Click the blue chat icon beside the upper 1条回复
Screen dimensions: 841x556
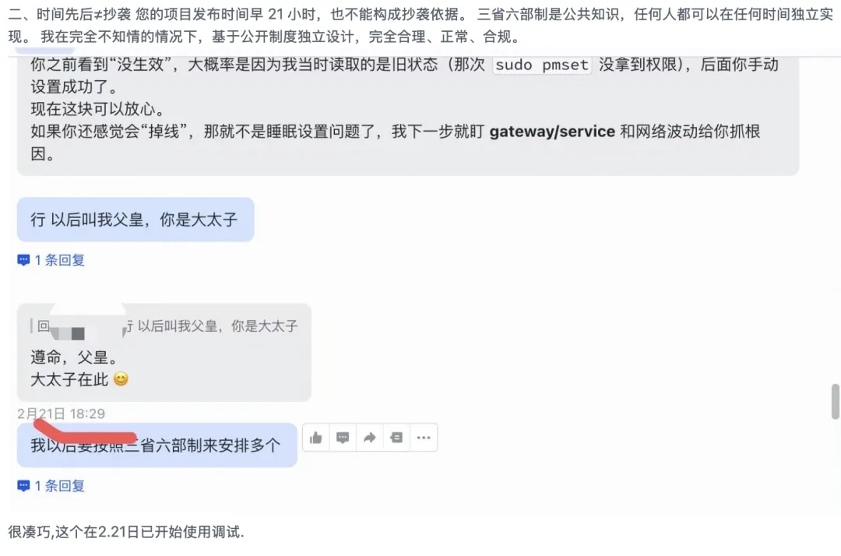click(x=23, y=260)
